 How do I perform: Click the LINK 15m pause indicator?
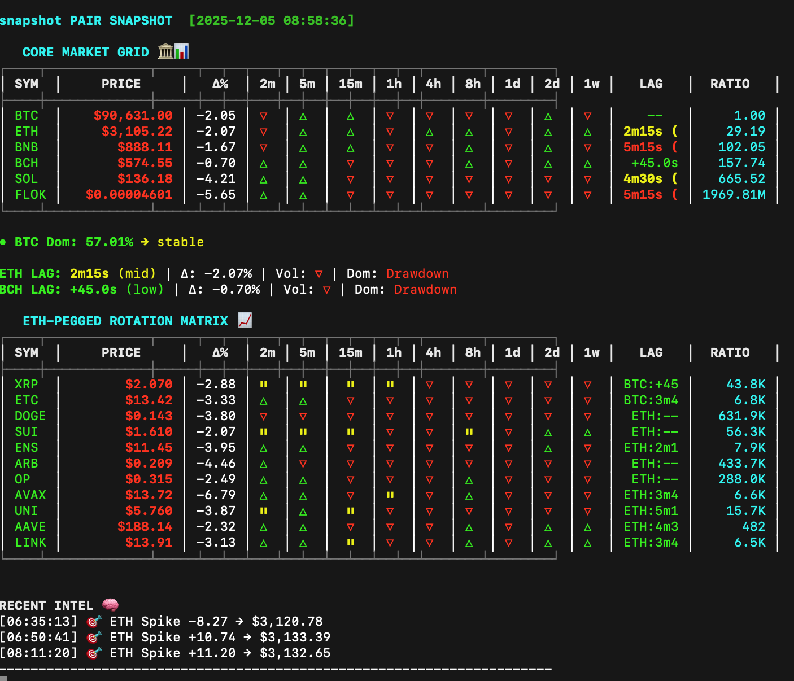click(351, 542)
